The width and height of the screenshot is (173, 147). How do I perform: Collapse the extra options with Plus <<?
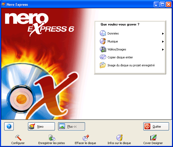click(72, 127)
